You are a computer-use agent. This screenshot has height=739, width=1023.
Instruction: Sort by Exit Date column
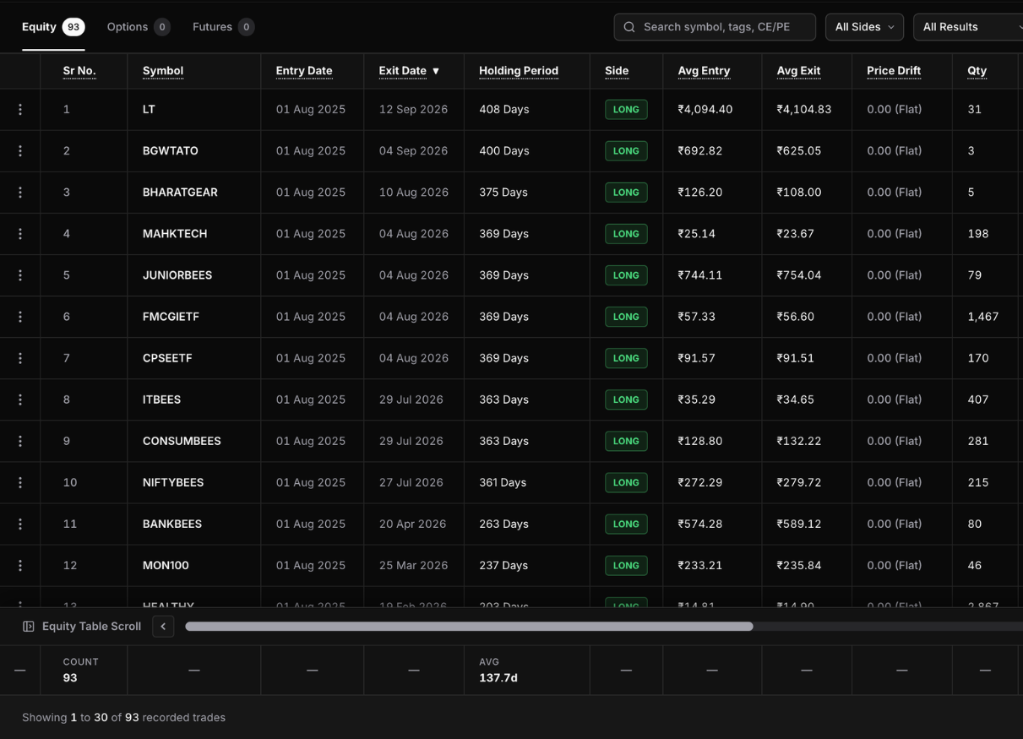[410, 71]
